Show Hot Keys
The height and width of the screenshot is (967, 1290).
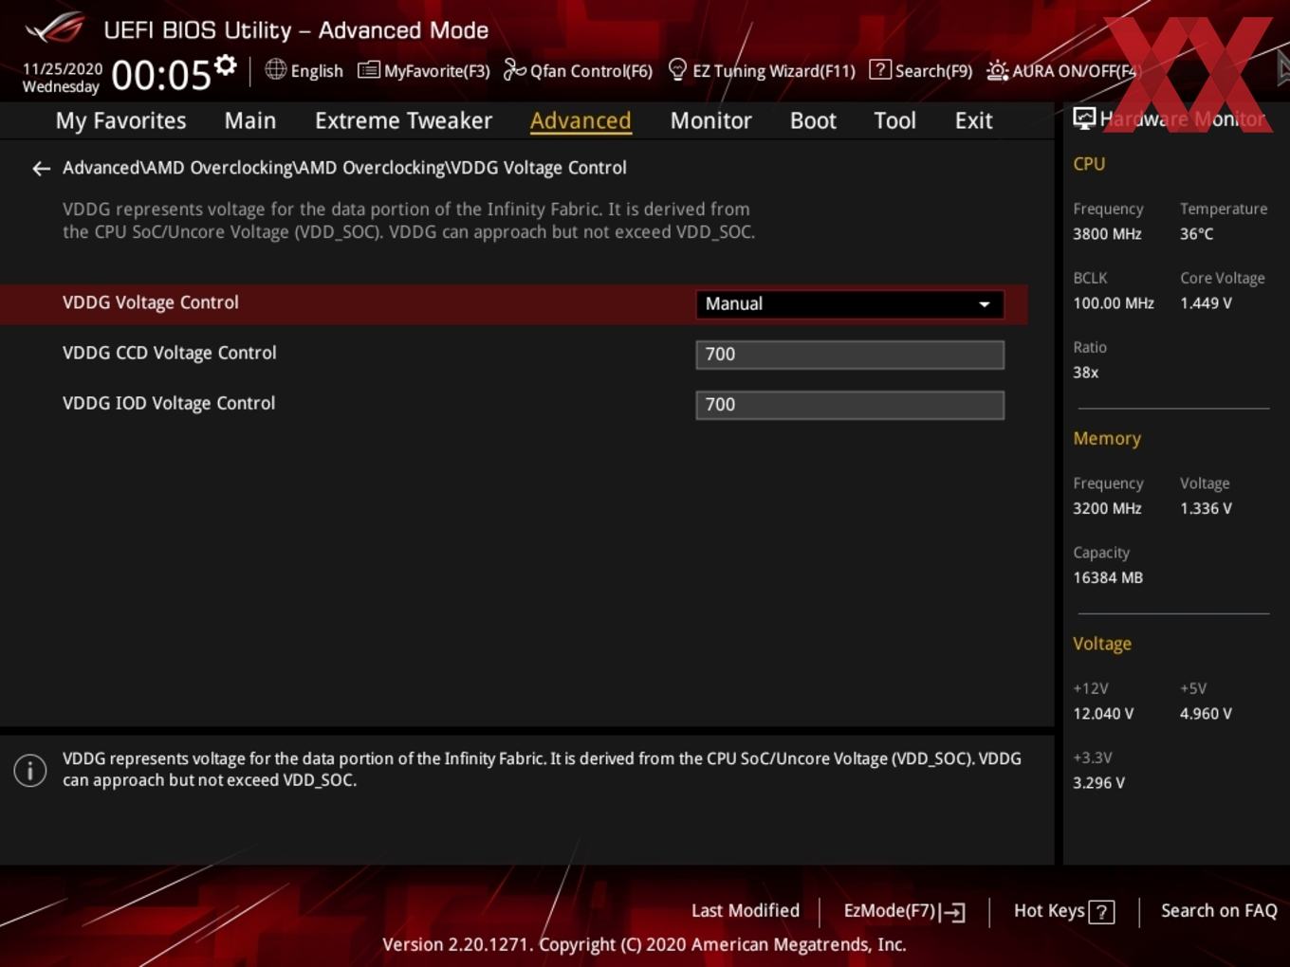1063,911
